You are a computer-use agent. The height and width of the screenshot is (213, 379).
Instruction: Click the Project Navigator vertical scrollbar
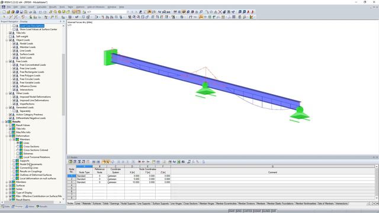pyautogui.click(x=63, y=85)
